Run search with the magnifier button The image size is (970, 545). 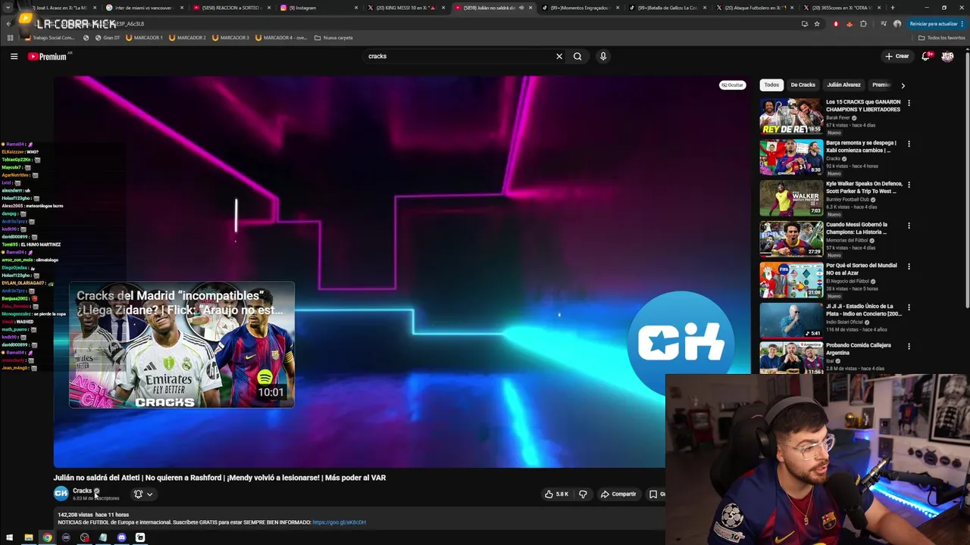click(x=577, y=56)
